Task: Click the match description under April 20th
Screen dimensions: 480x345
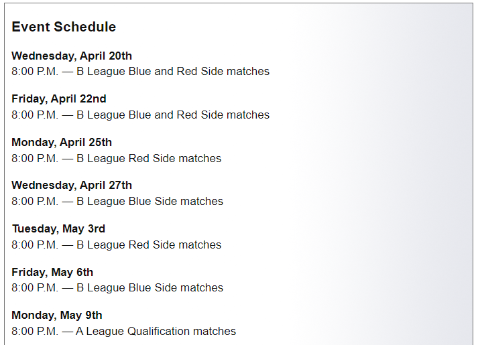Action: [173, 71]
